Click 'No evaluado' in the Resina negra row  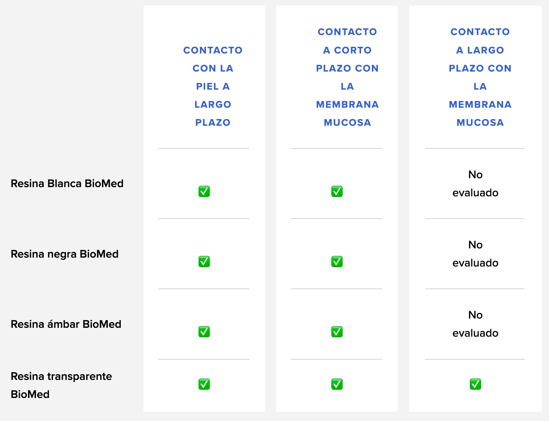pos(475,254)
